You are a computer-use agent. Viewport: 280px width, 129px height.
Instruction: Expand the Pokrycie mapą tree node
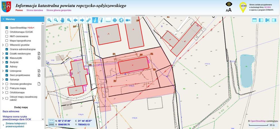point(3,88)
